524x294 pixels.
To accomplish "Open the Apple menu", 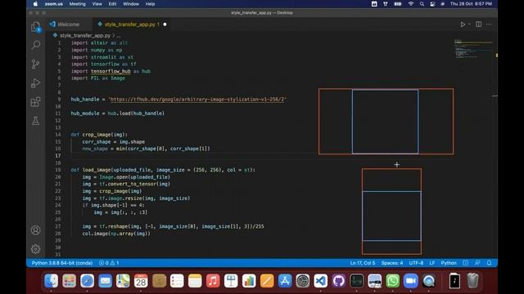I will pos(35,4).
